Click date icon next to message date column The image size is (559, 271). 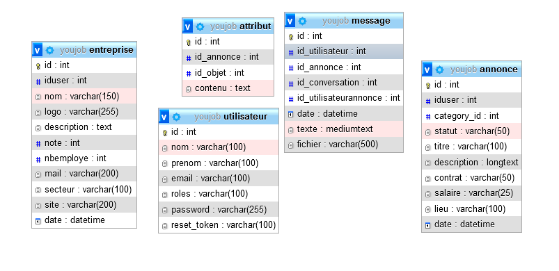[290, 114]
